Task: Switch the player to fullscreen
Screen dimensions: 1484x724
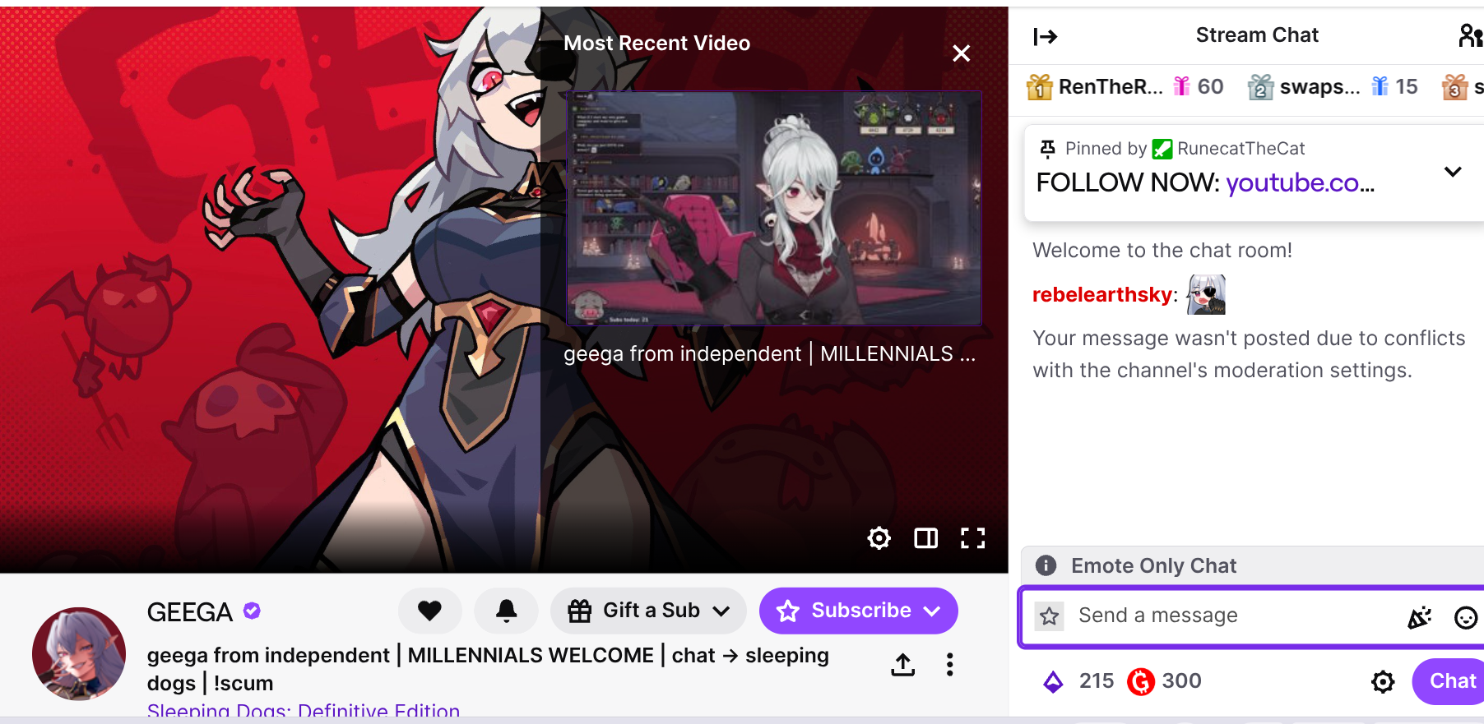Action: [x=973, y=538]
